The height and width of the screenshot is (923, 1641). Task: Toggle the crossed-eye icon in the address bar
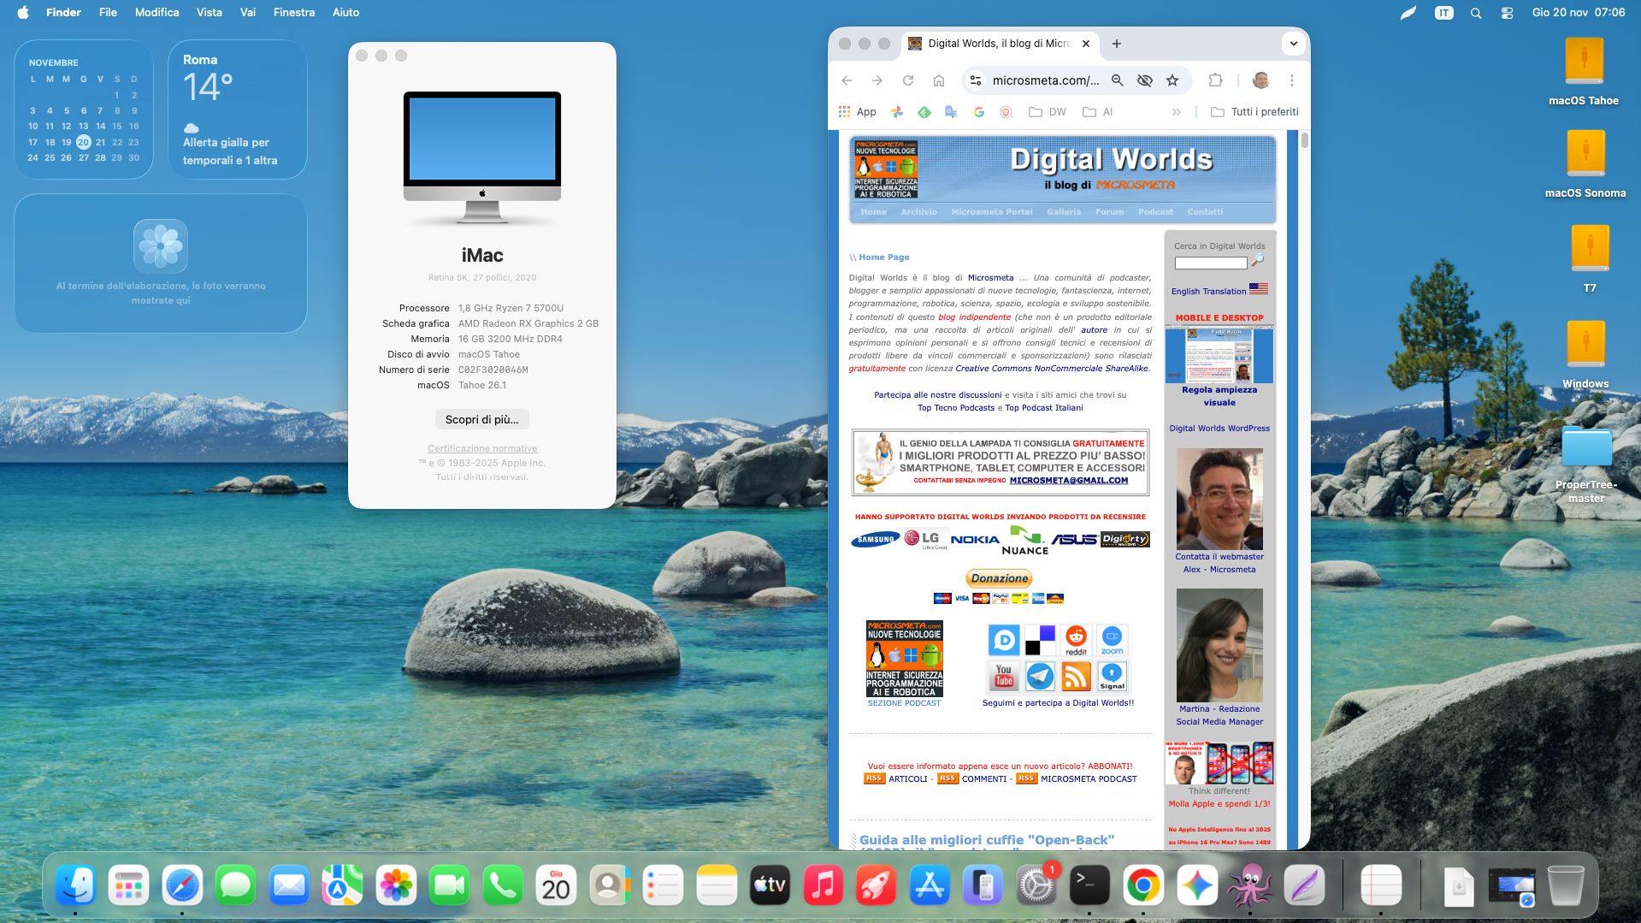(1144, 80)
